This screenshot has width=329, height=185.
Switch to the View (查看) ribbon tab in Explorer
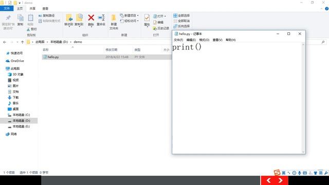(x=45, y=8)
